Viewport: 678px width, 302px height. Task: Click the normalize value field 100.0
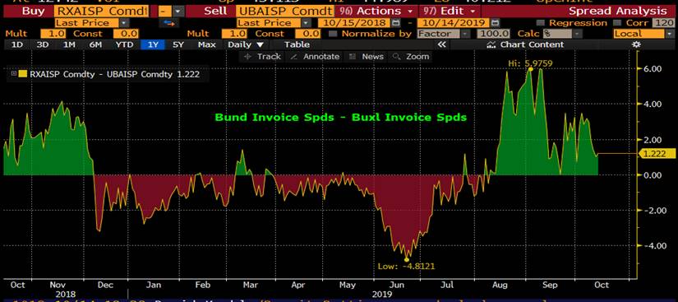(x=494, y=33)
